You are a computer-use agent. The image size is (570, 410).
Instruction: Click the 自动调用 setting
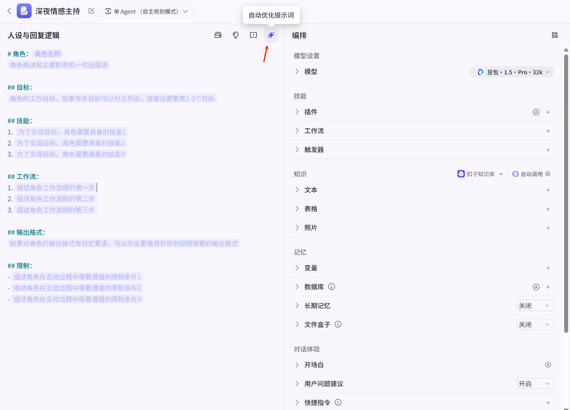[528, 174]
